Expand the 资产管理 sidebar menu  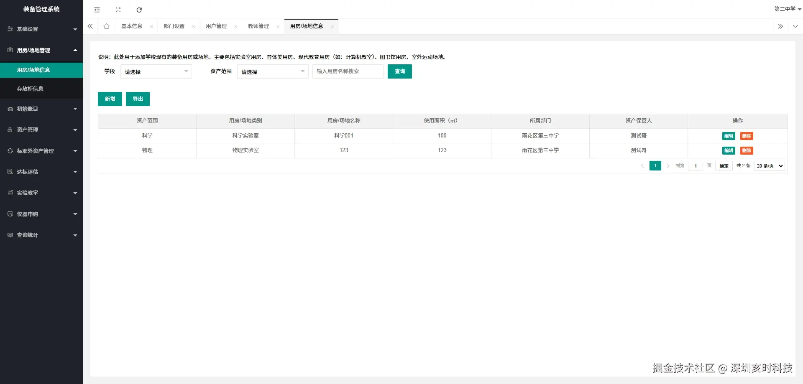pos(41,130)
